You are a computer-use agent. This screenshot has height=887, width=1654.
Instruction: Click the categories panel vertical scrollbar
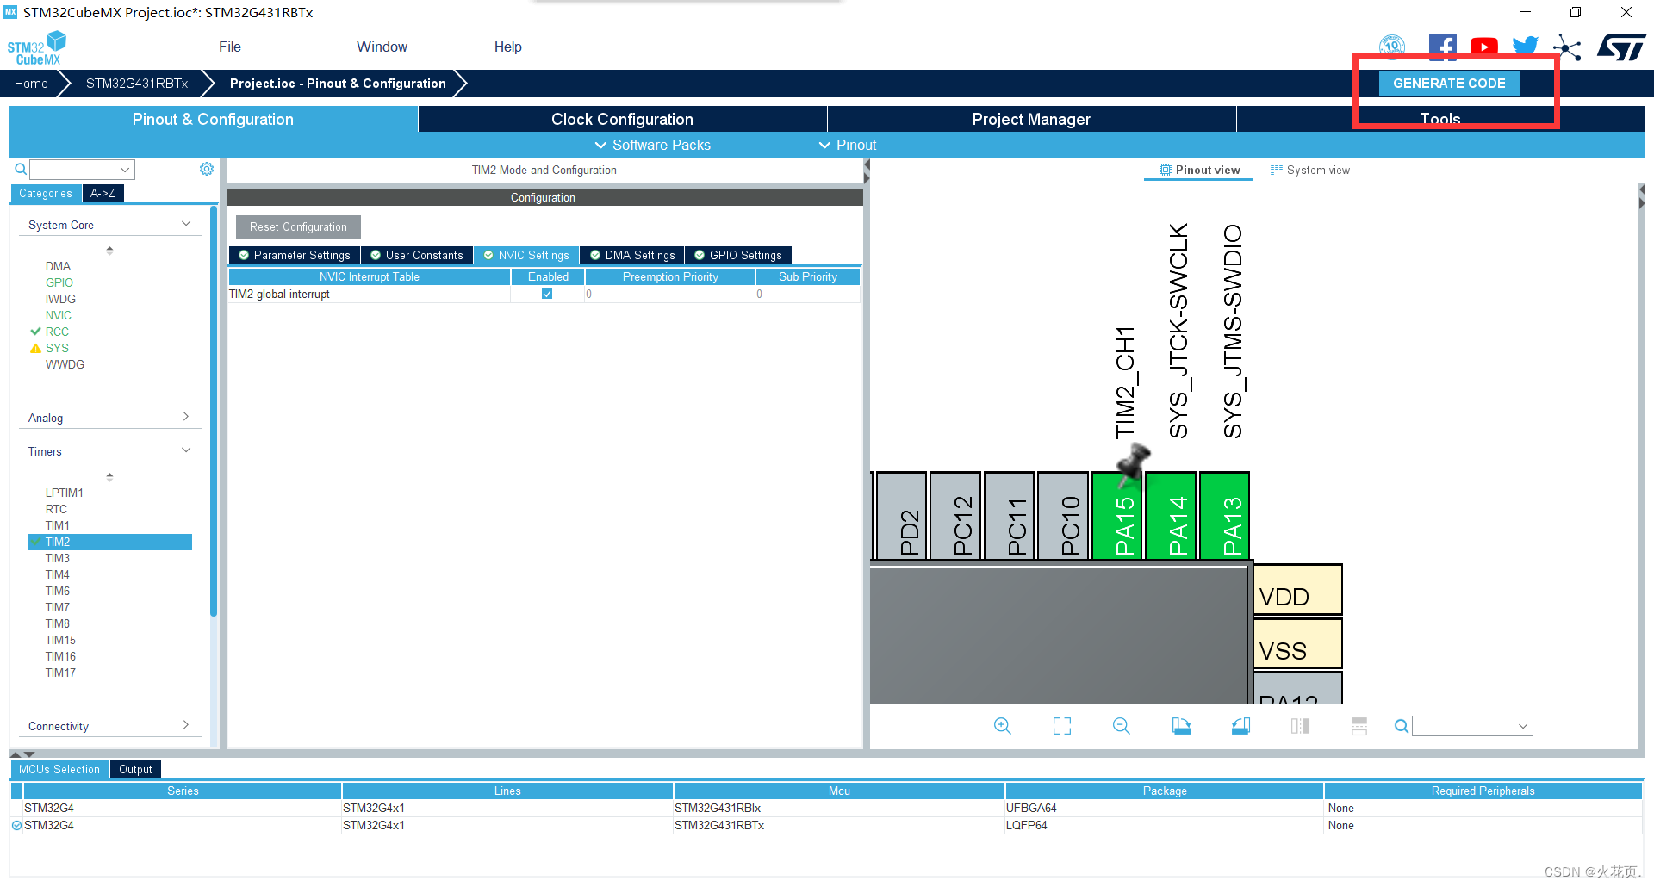(x=214, y=410)
